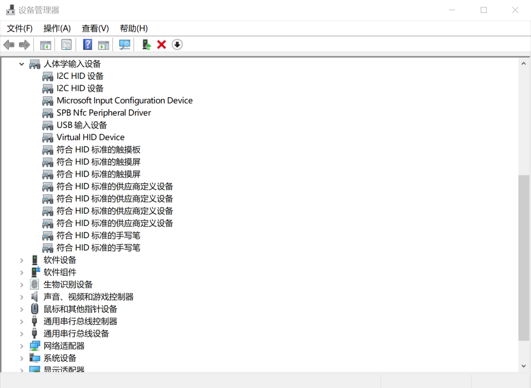
Task: Click the Update driver toolbar icon
Action: click(146, 45)
